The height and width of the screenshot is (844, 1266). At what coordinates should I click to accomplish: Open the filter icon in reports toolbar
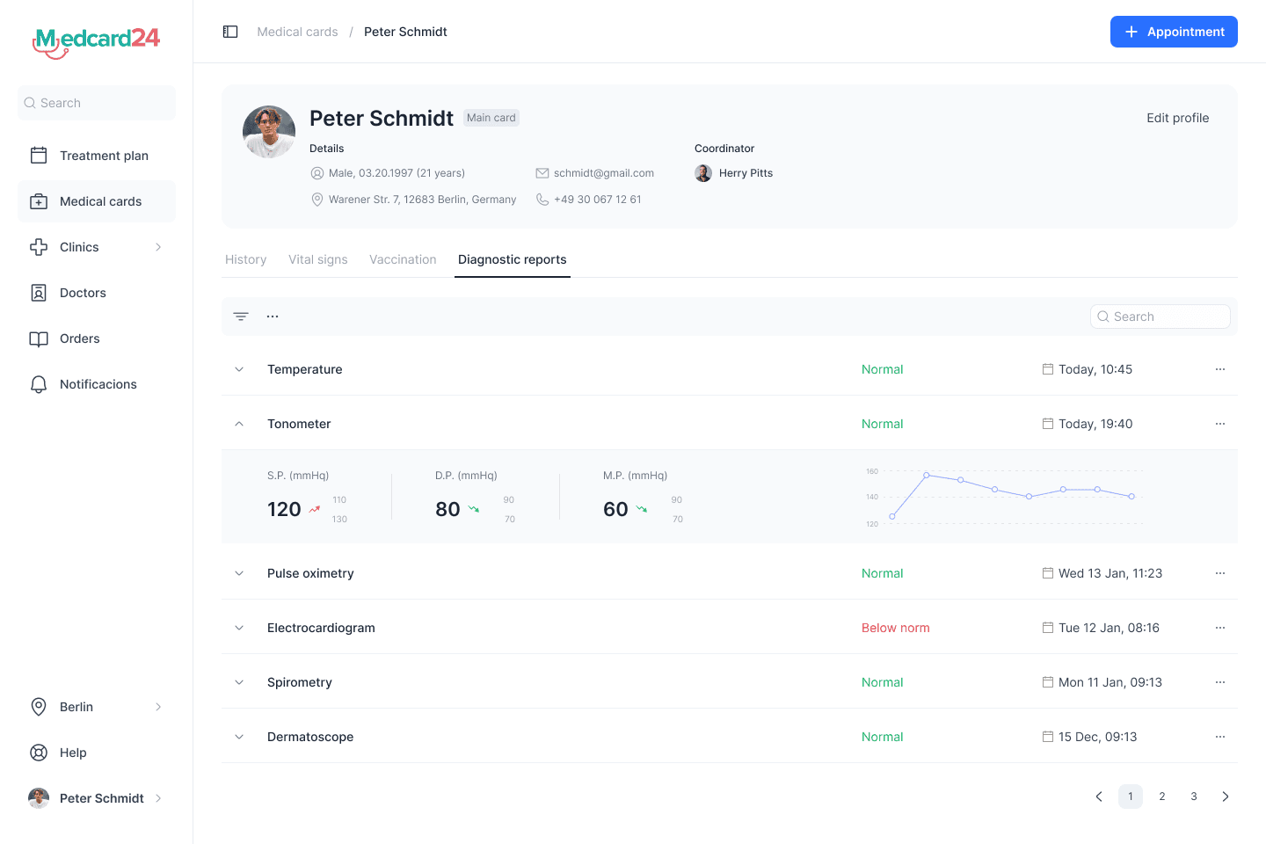click(241, 316)
